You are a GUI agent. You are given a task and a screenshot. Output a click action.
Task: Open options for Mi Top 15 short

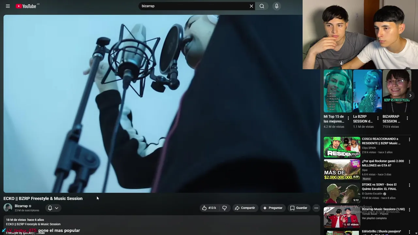pos(348,118)
